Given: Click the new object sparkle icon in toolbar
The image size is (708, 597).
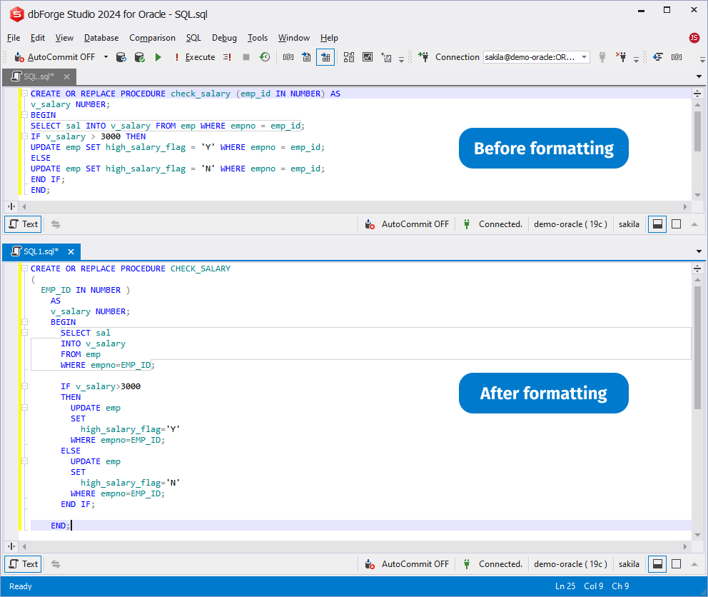Looking at the screenshot, I should 386,57.
